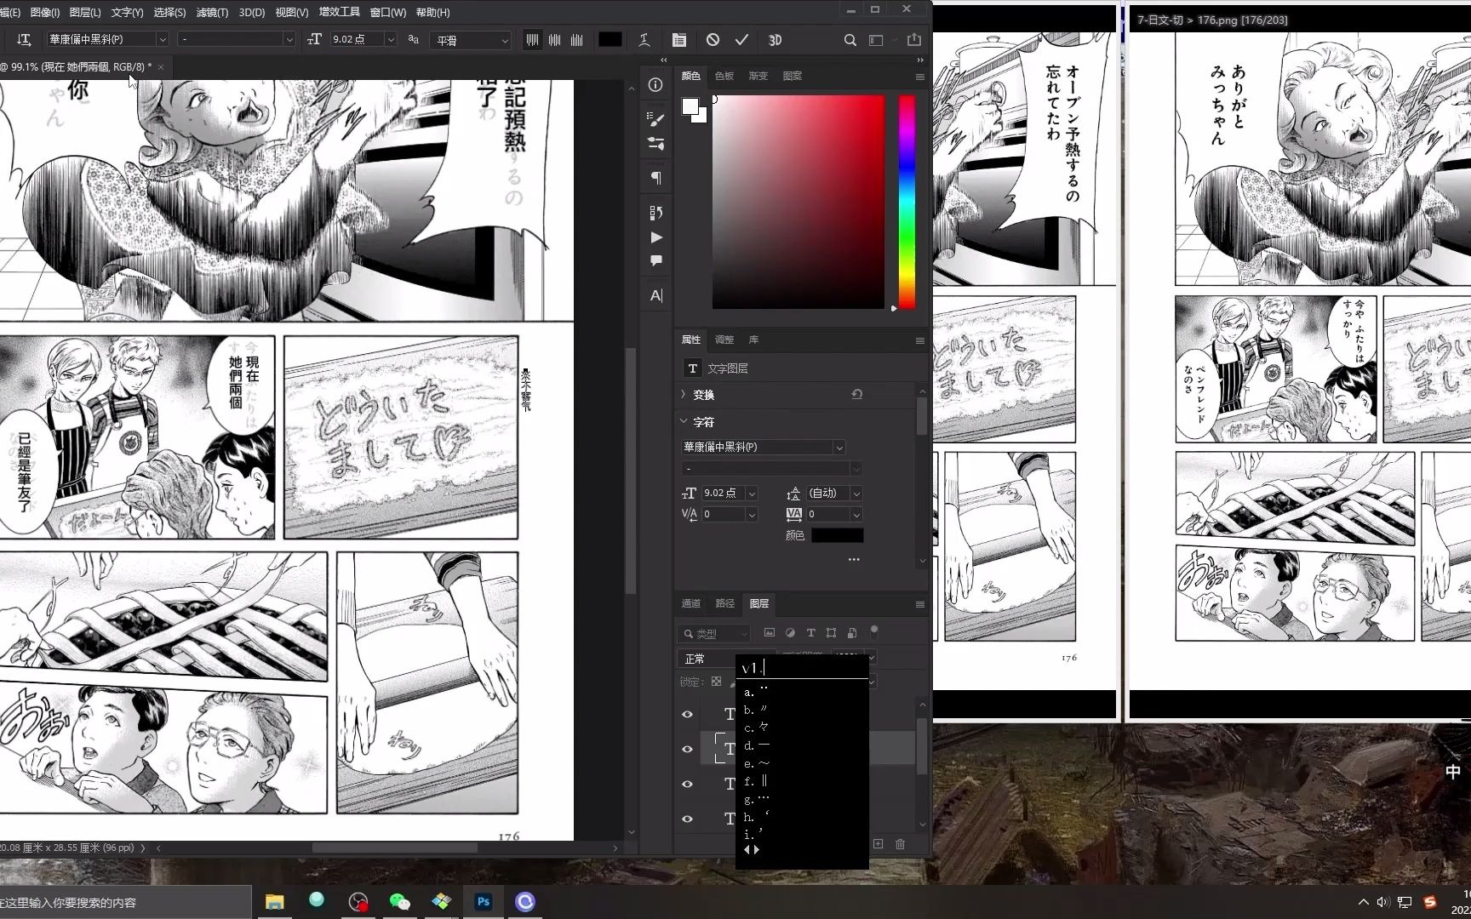Open the notes comment panel icon
1471x919 pixels.
(x=655, y=261)
